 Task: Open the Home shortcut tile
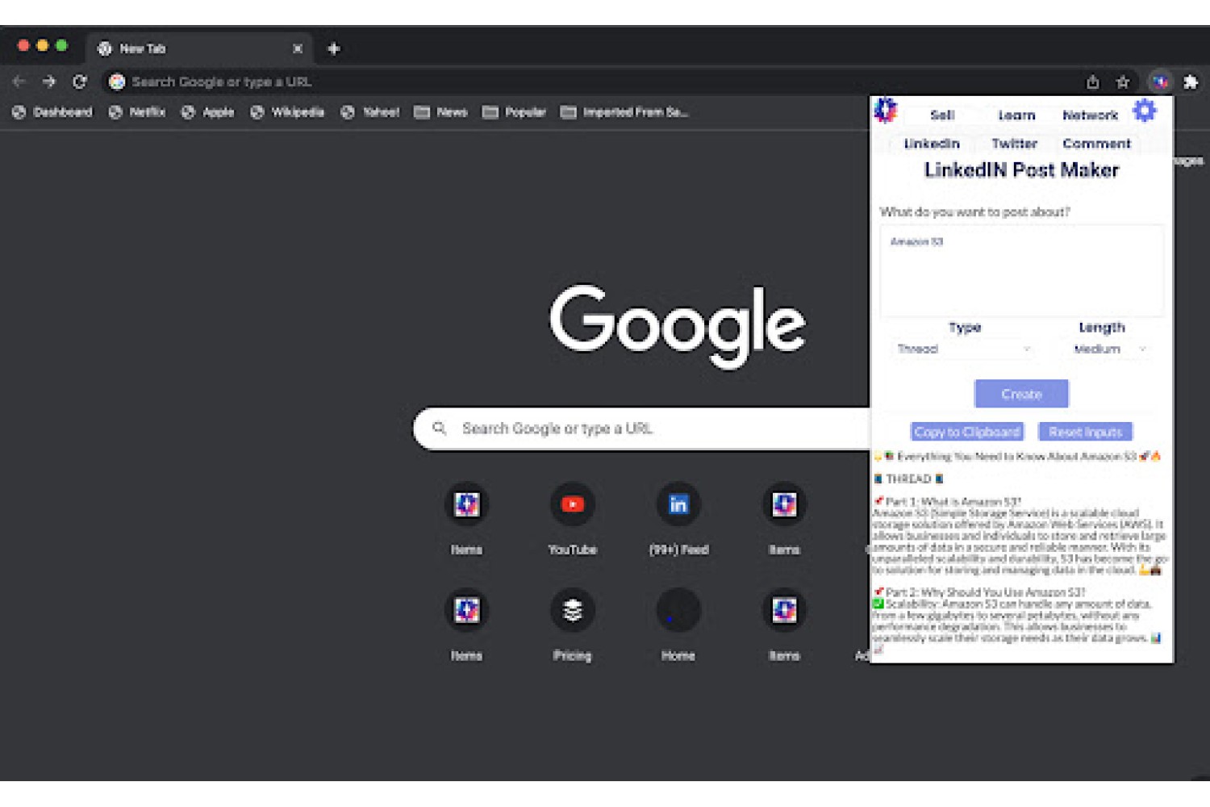[x=678, y=610]
